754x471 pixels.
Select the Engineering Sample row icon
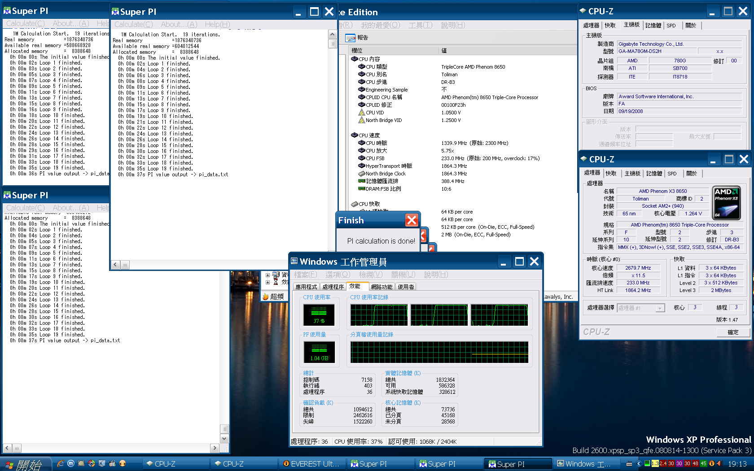[361, 90]
